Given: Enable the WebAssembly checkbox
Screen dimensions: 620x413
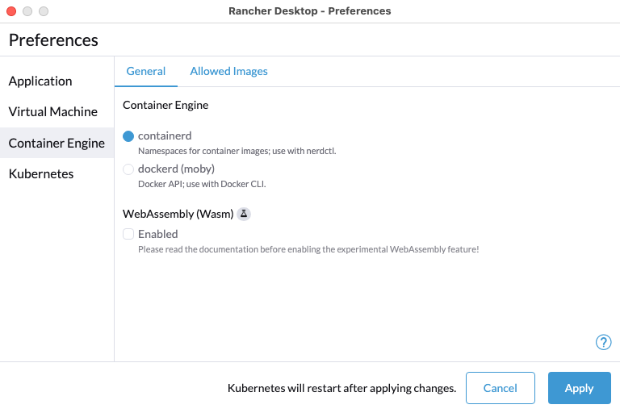Looking at the screenshot, I should pyautogui.click(x=128, y=234).
